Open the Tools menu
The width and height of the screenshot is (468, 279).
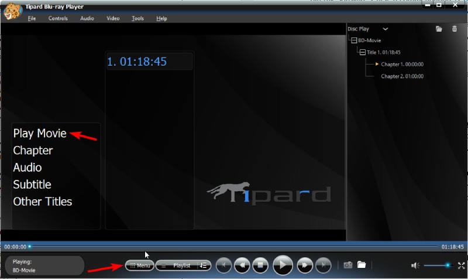[137, 18]
